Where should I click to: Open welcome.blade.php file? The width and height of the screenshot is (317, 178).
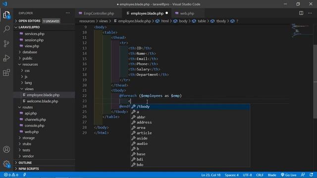pos(44,101)
